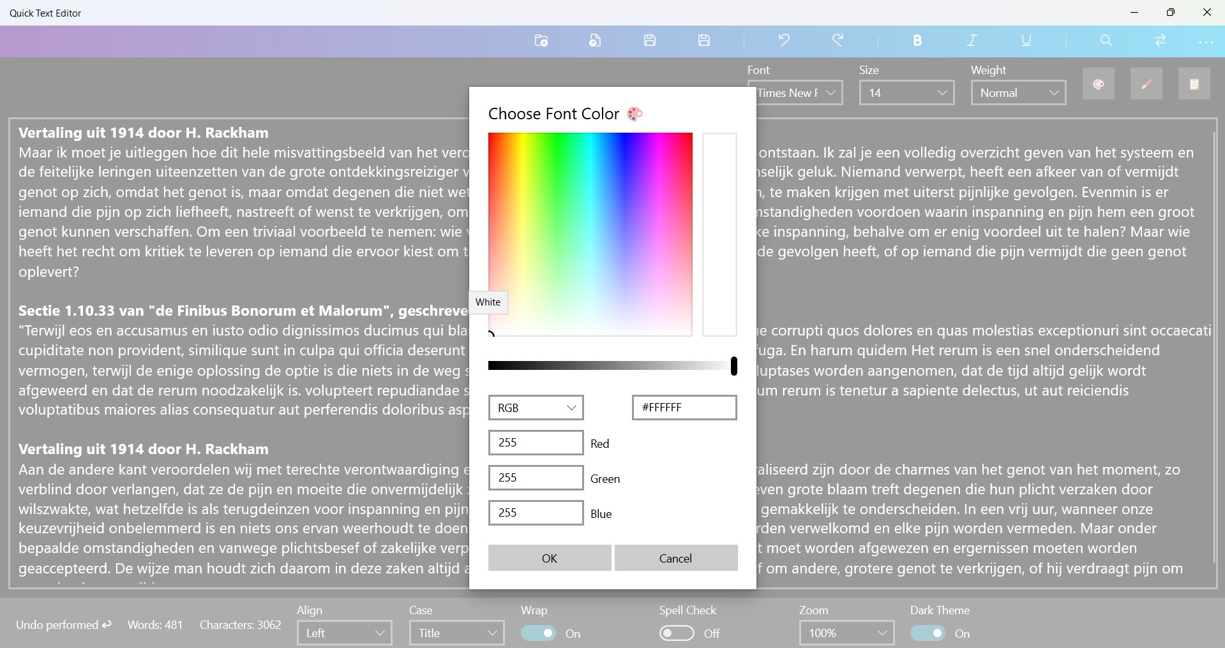Turn off the Wrap toggle
Screen dimensions: 1225x648
[538, 633]
